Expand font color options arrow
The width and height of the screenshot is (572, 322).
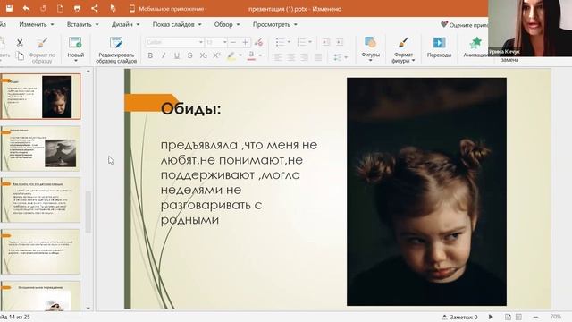[260, 55]
